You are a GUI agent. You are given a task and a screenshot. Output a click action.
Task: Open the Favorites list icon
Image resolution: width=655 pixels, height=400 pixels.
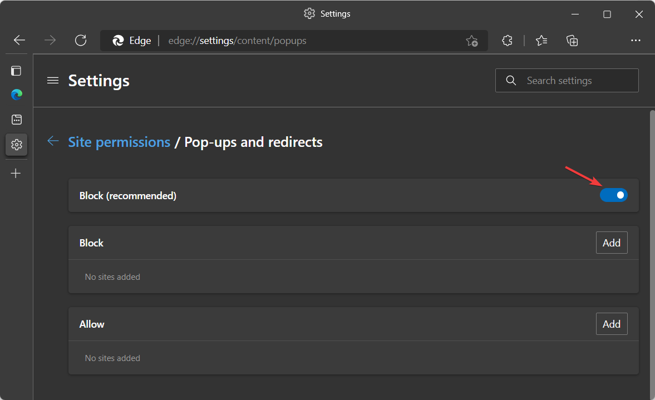(541, 41)
